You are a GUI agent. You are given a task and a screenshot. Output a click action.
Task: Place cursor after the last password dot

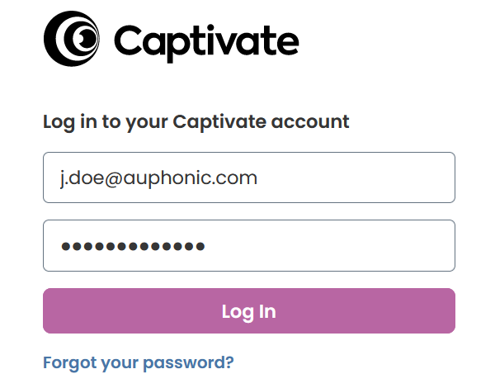[x=205, y=246]
